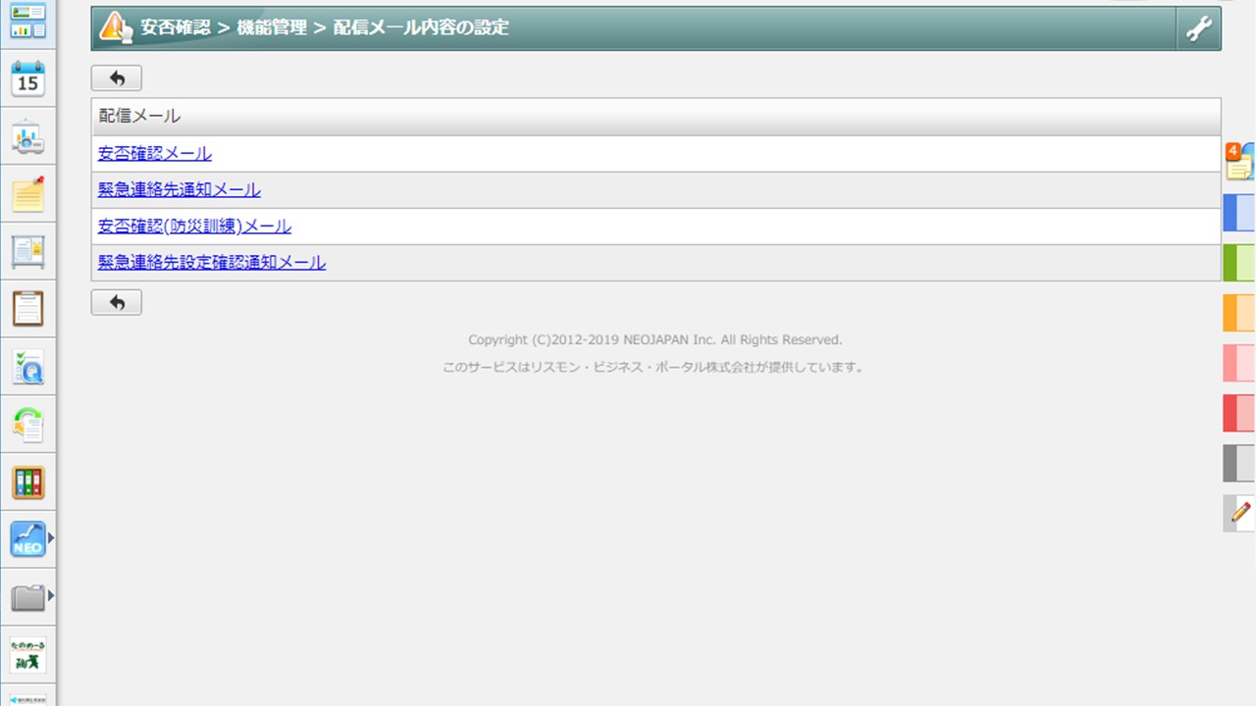
Task: Open the gray folder icon in sidebar
Action: 27,596
